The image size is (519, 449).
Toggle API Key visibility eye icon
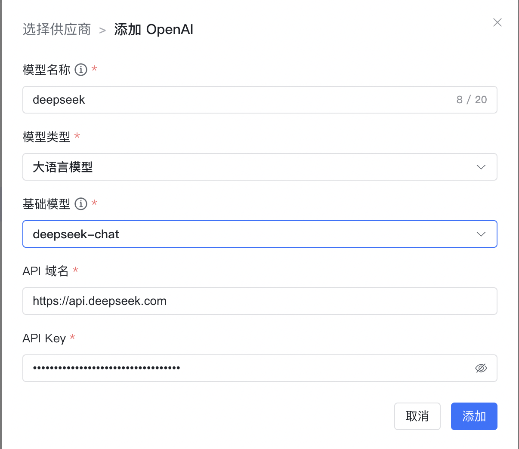click(481, 368)
